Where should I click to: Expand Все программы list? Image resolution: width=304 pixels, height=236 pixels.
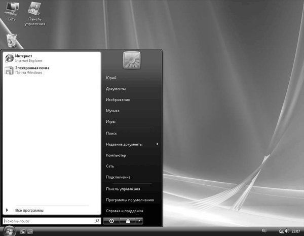29,210
